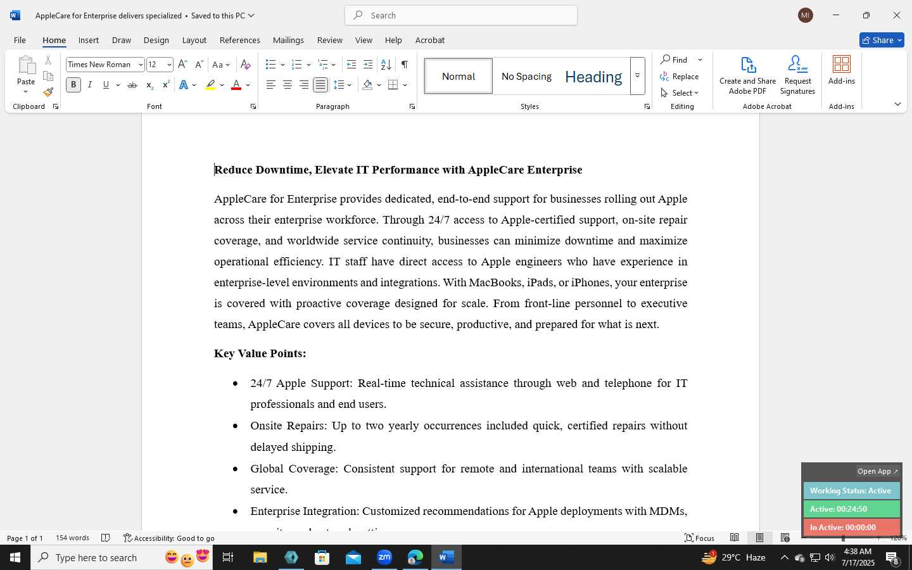912x570 pixels.
Task: Apply red font color
Action: coord(236,85)
